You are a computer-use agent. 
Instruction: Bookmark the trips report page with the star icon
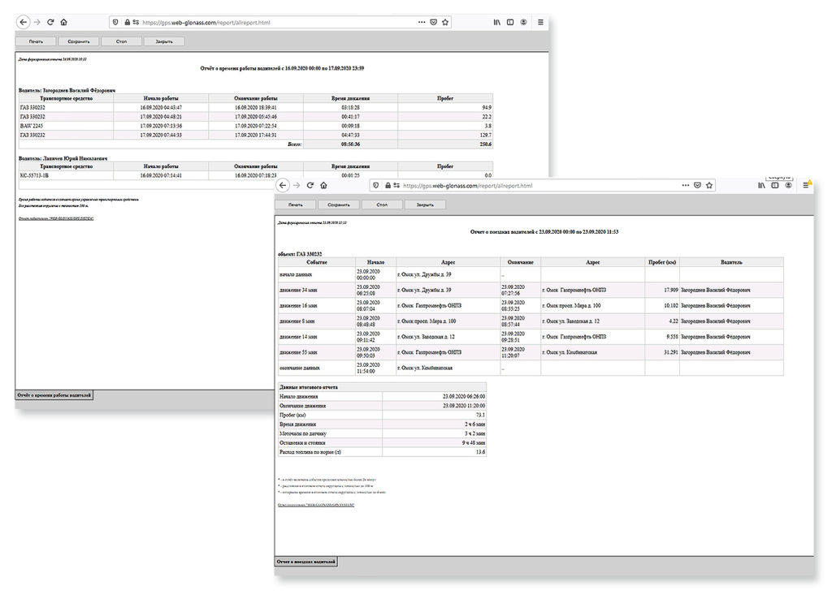pyautogui.click(x=709, y=186)
